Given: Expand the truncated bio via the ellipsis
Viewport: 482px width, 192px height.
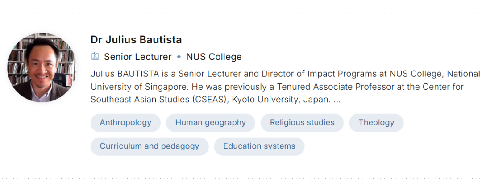Looking at the screenshot, I should tap(337, 100).
